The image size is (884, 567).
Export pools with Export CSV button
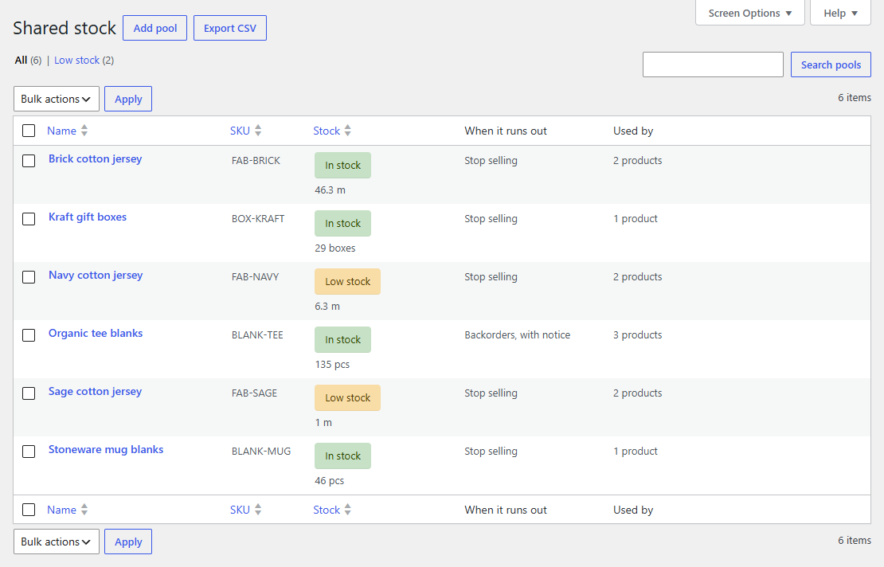pos(230,28)
